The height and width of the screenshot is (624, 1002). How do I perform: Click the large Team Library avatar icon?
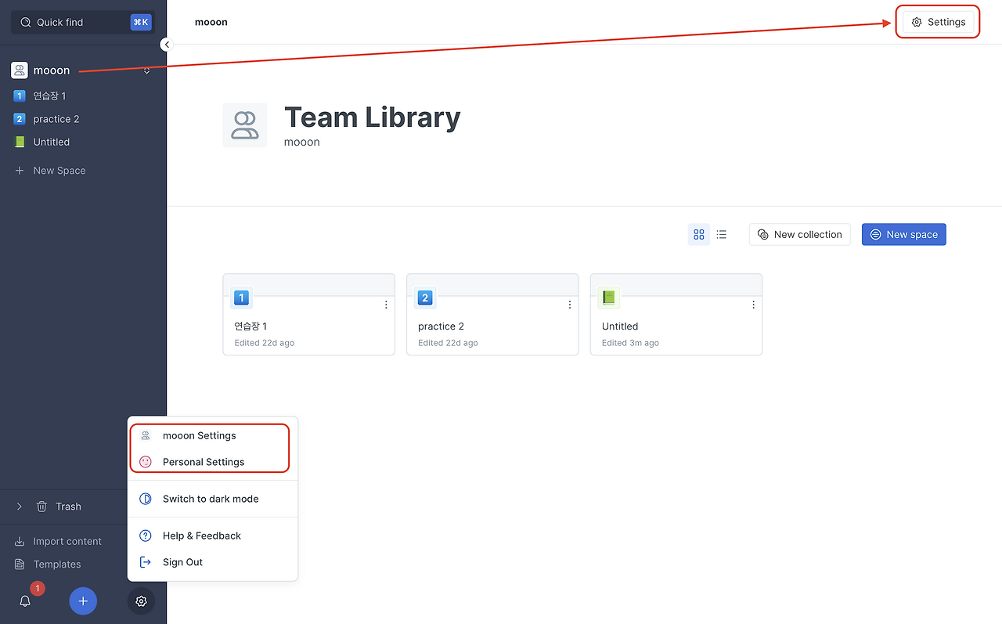[245, 125]
